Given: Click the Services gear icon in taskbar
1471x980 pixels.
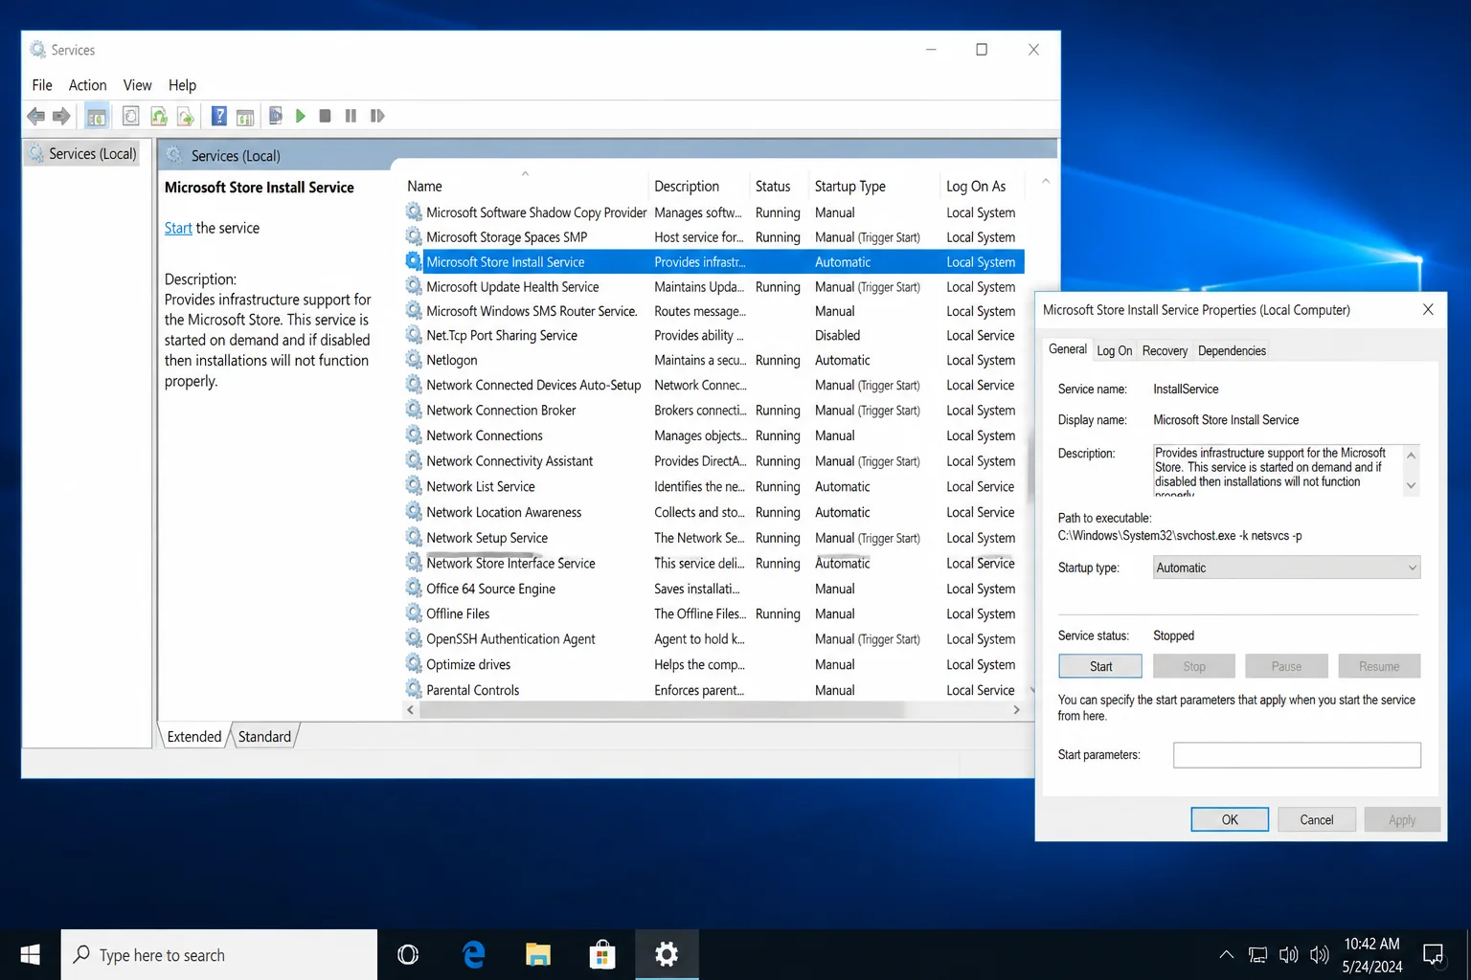Looking at the screenshot, I should point(667,954).
